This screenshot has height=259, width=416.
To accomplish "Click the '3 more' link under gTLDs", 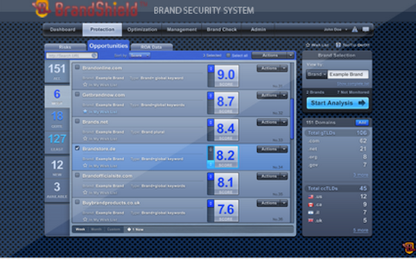I will (x=361, y=175).
